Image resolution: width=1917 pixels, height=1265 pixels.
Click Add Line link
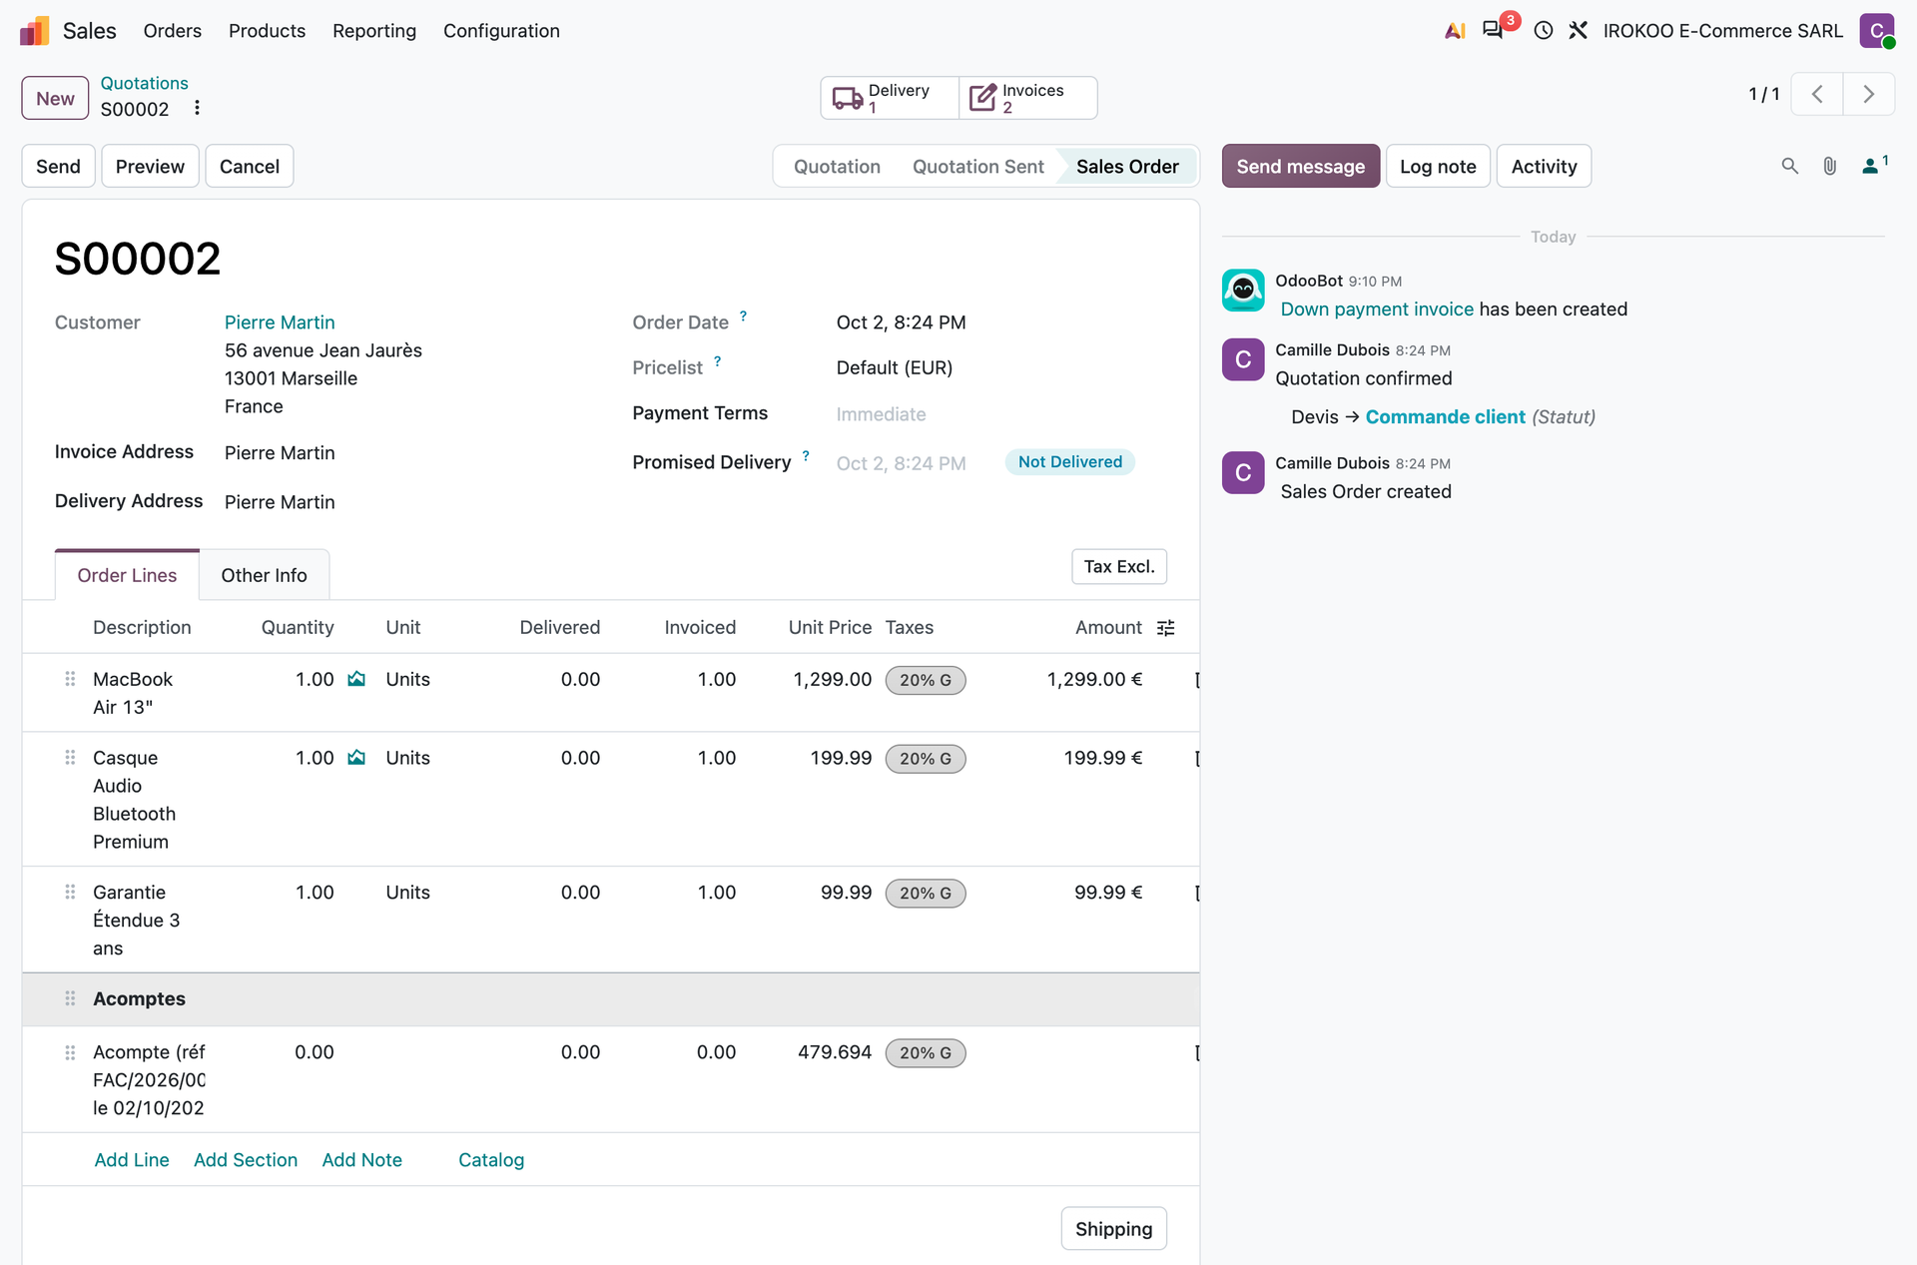[132, 1160]
